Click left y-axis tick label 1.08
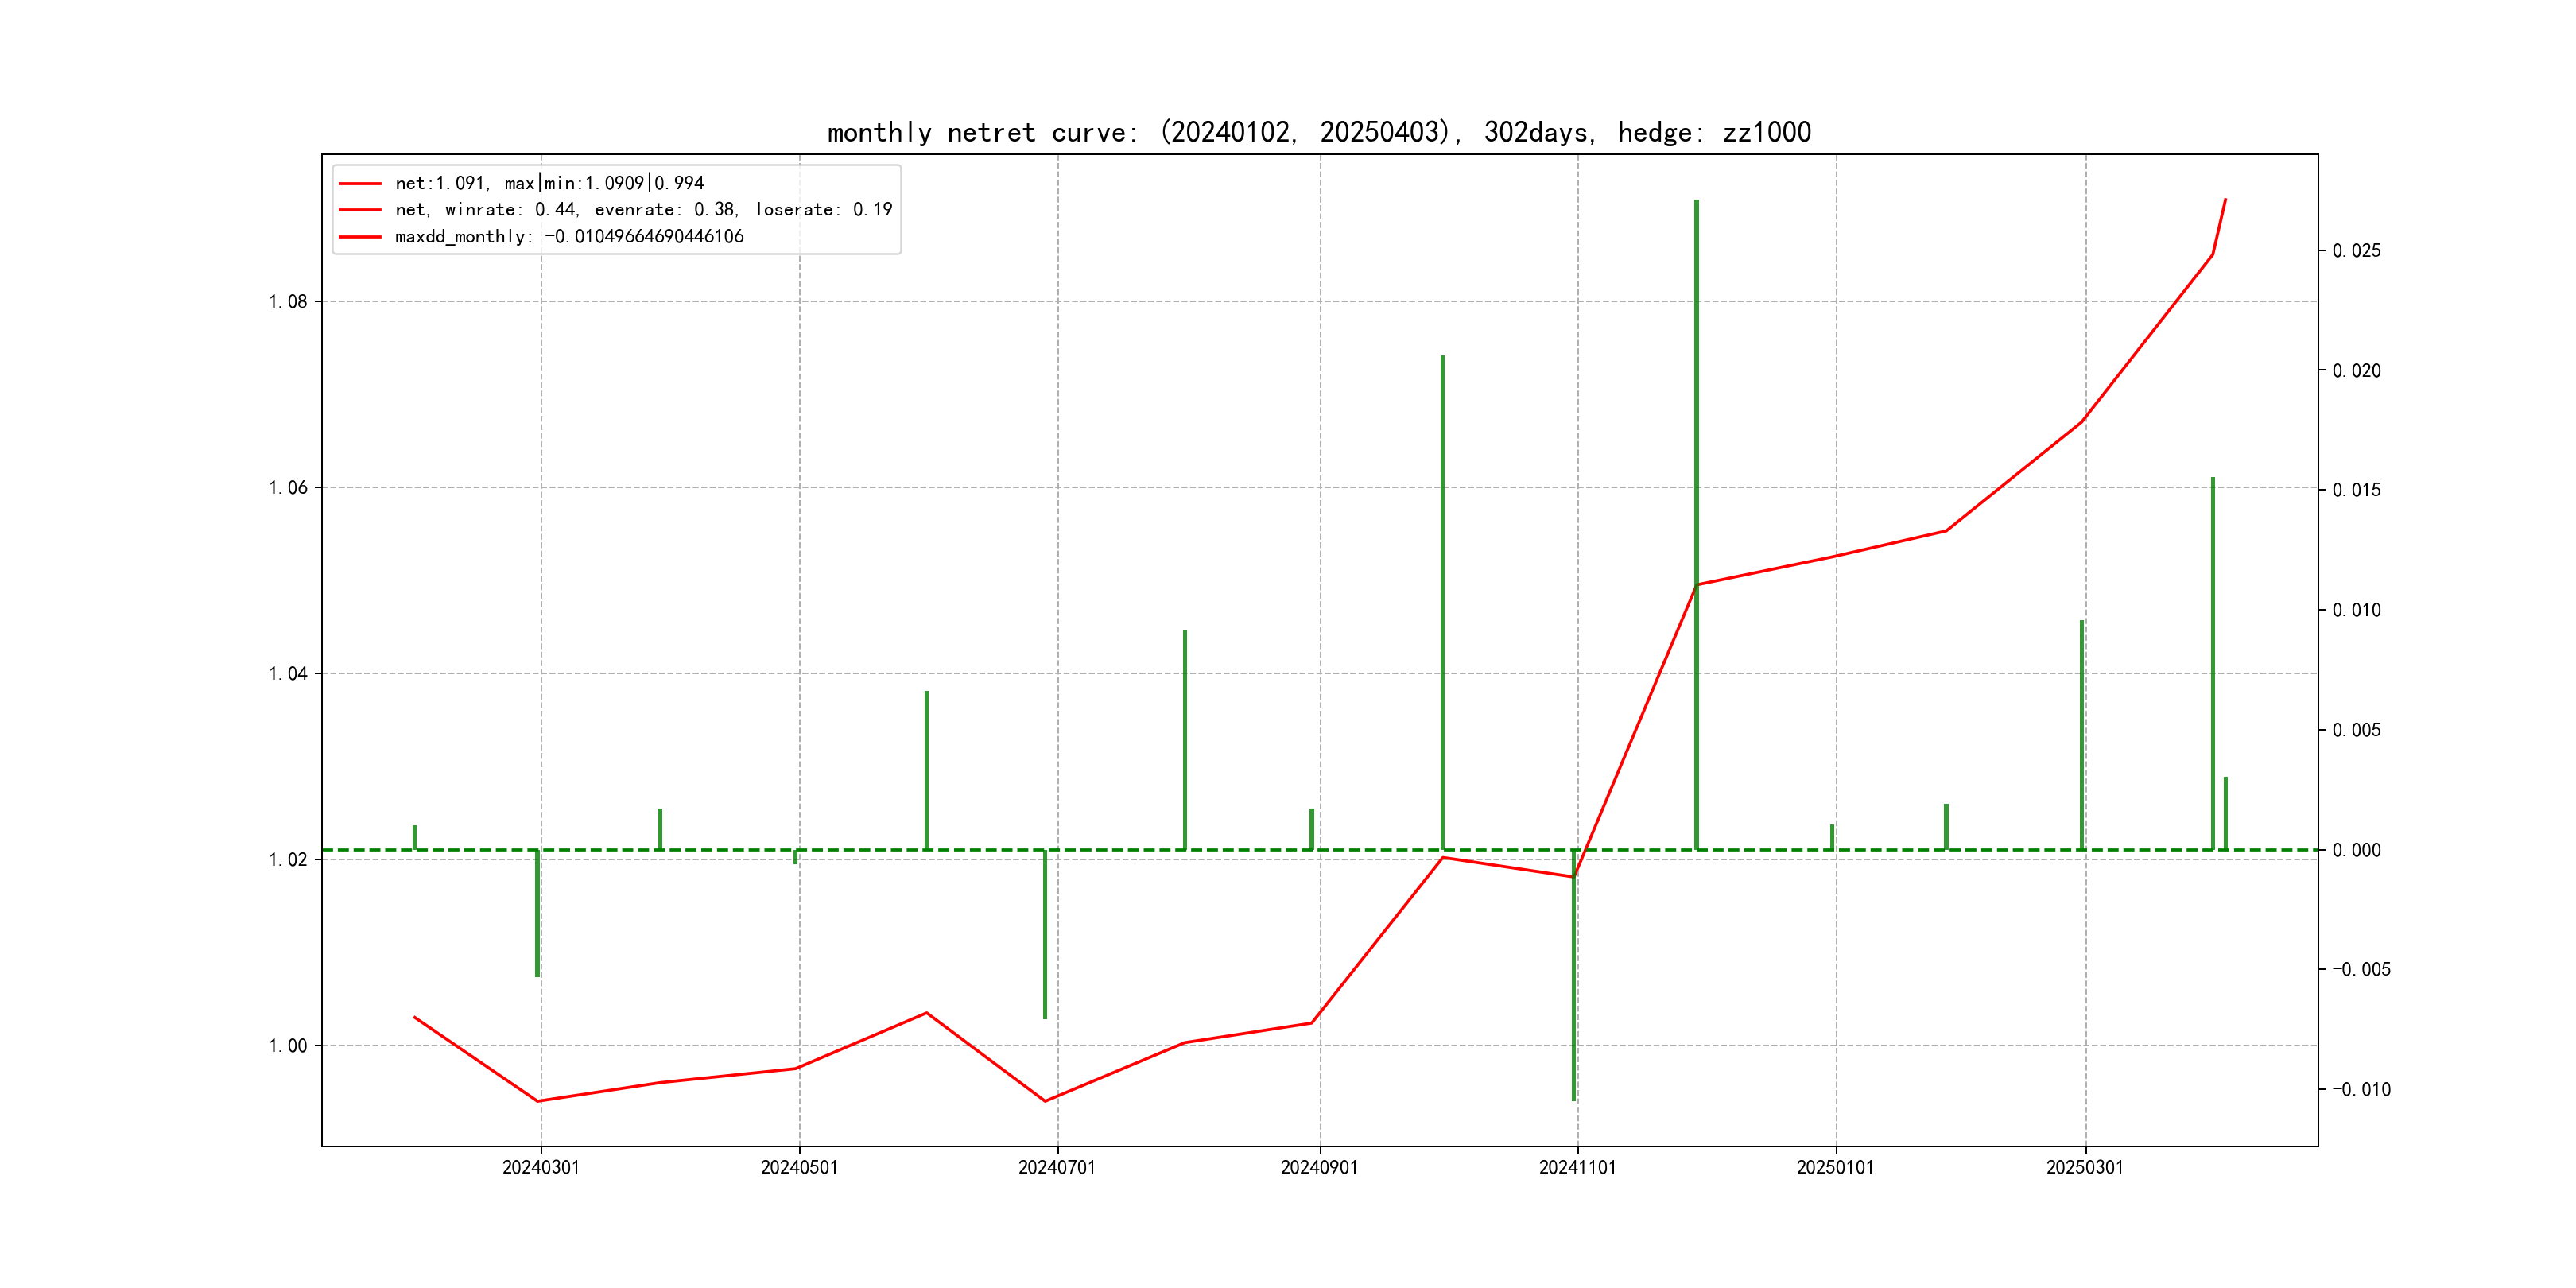This screenshot has width=2576, height=1288. click(x=288, y=302)
